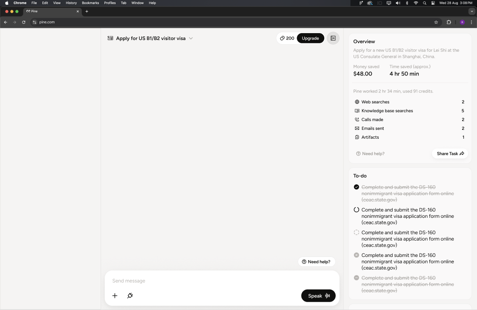Open Control Center icon in menu bar

click(x=433, y=3)
